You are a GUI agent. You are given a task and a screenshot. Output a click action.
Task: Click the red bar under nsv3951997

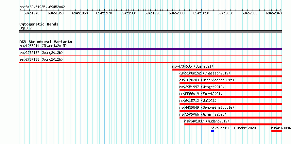tap(231, 90)
